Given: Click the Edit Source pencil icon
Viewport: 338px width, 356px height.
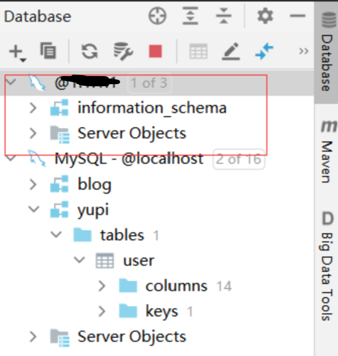Looking at the screenshot, I should (230, 51).
